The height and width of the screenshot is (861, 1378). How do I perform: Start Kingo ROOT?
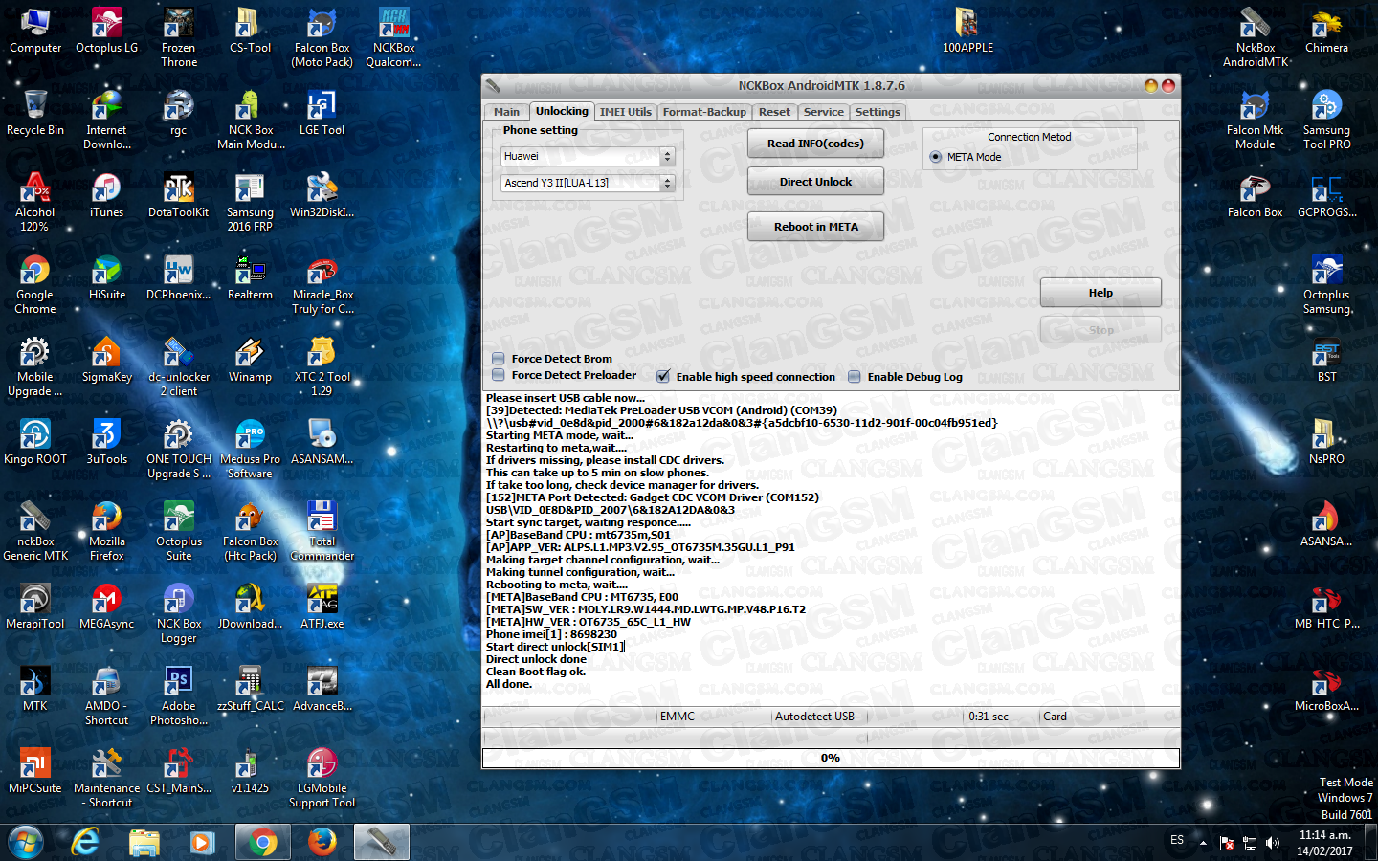(35, 435)
